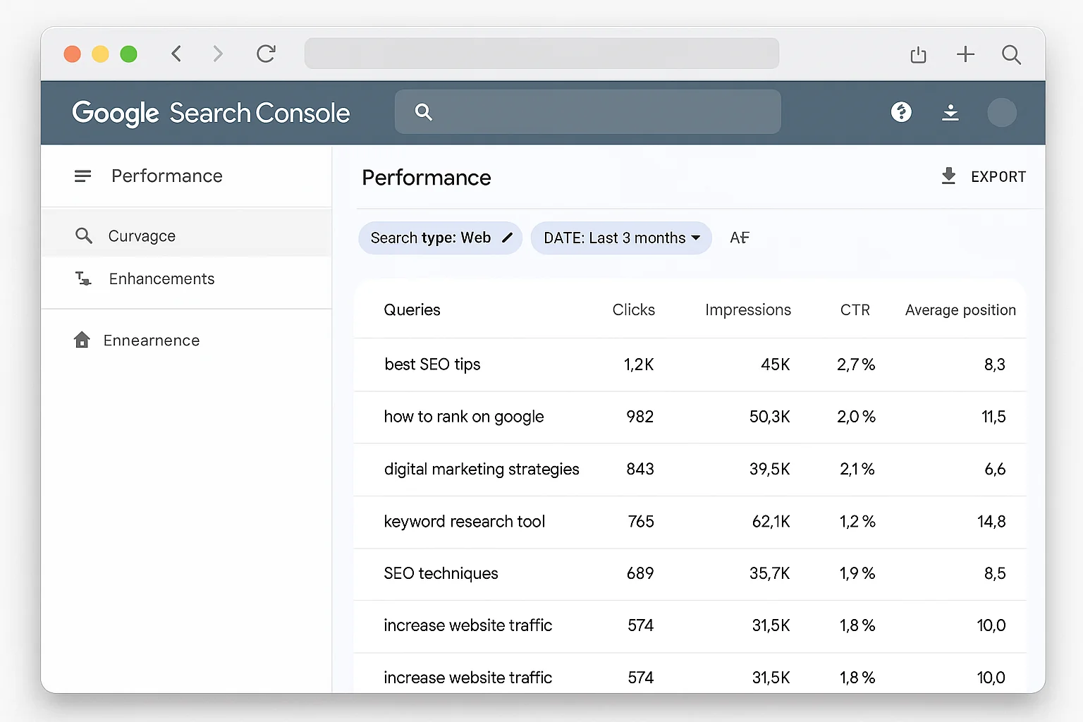Click the AF filter label
Image resolution: width=1083 pixels, height=722 pixels.
[x=739, y=238]
